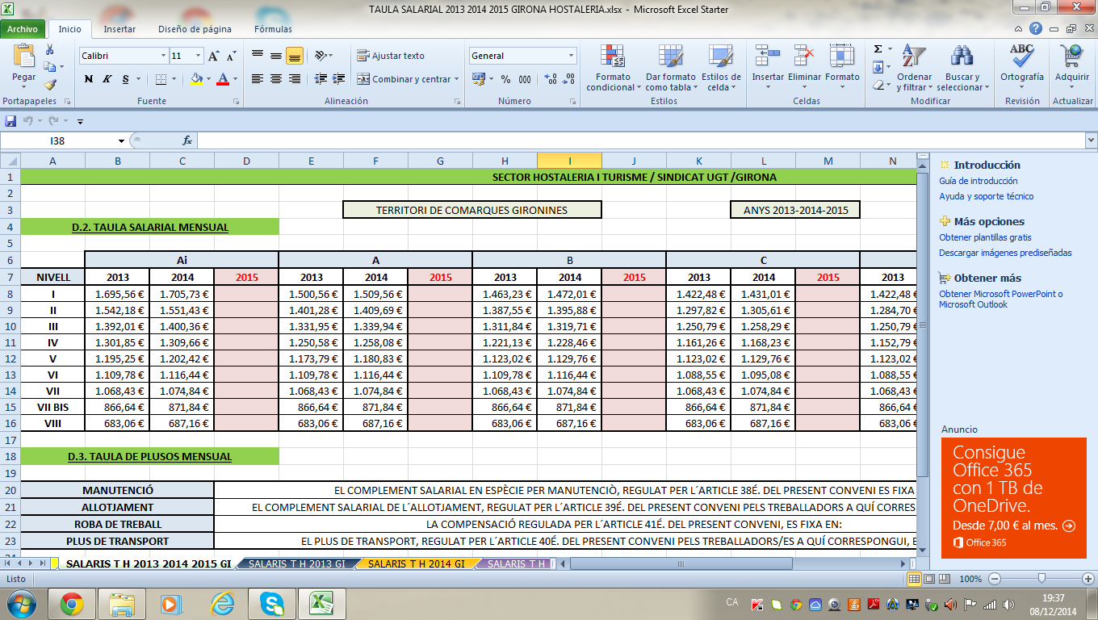Image resolution: width=1098 pixels, height=620 pixels.
Task: Adjust the zoom slider handle
Action: (1042, 579)
